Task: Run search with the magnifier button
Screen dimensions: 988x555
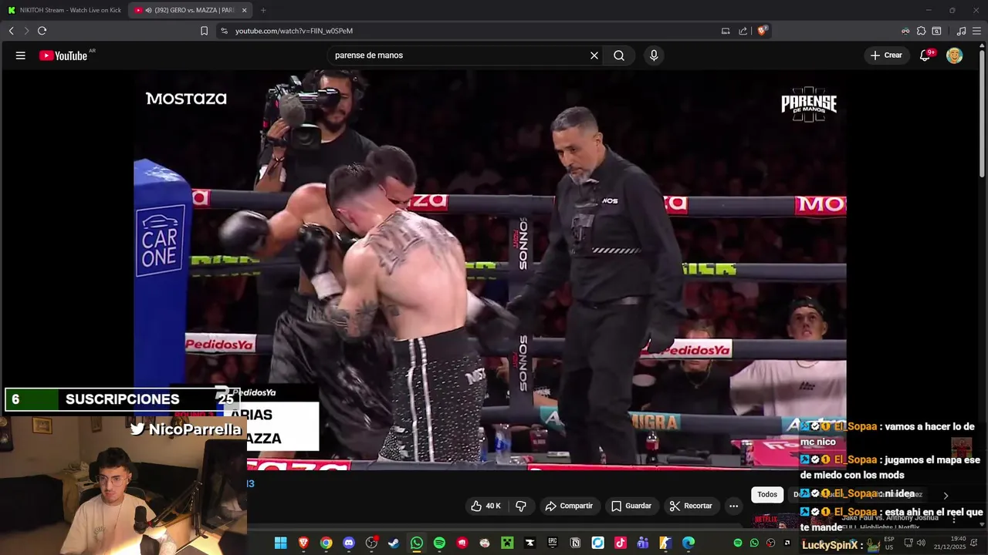Action: (619, 55)
